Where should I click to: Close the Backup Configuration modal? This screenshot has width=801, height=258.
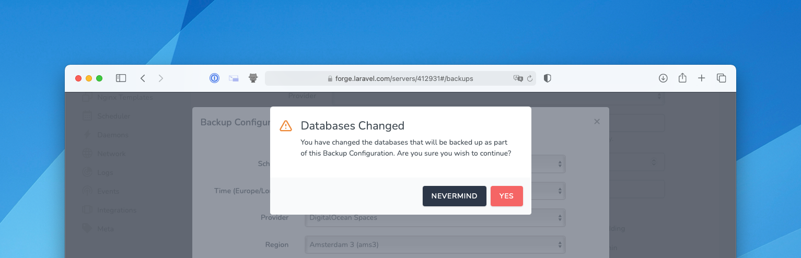click(x=597, y=121)
